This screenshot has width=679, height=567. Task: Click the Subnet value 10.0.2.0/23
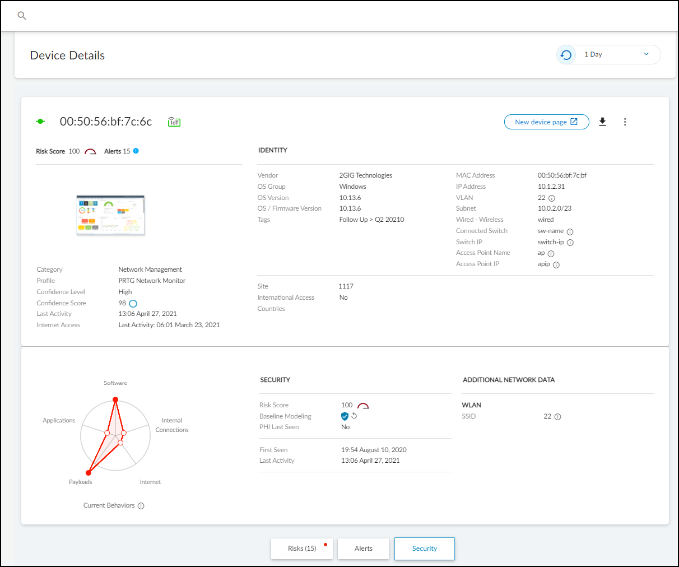click(x=555, y=208)
